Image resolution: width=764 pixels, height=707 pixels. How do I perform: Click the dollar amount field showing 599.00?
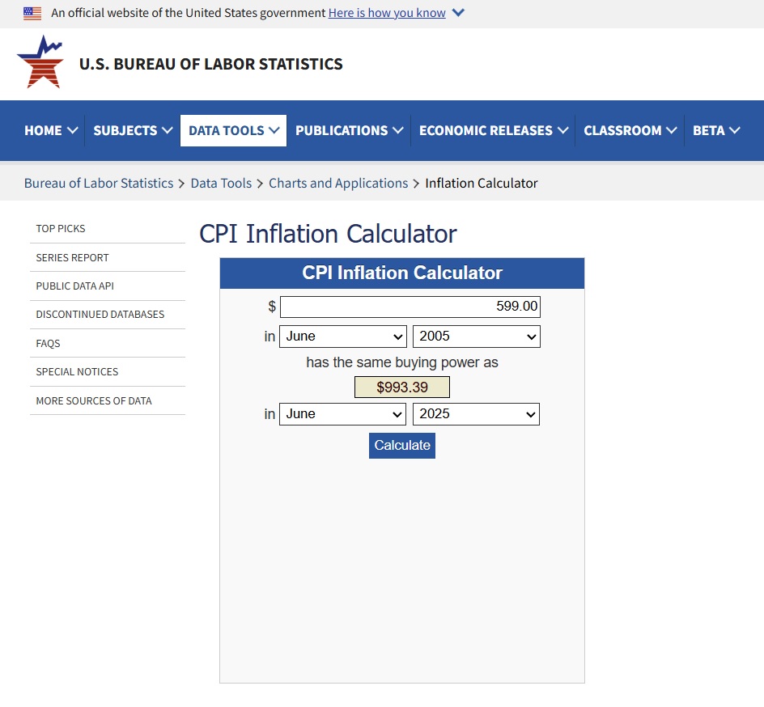pyautogui.click(x=410, y=307)
